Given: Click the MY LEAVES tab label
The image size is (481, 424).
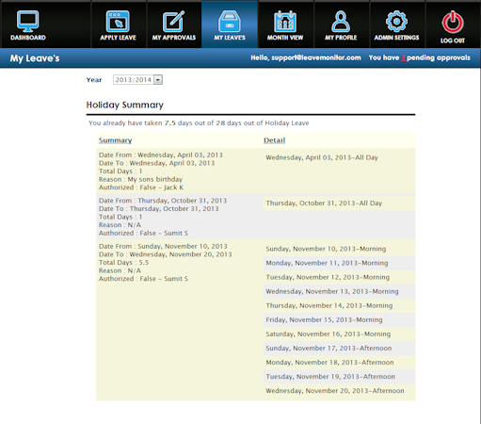Looking at the screenshot, I should 230,38.
